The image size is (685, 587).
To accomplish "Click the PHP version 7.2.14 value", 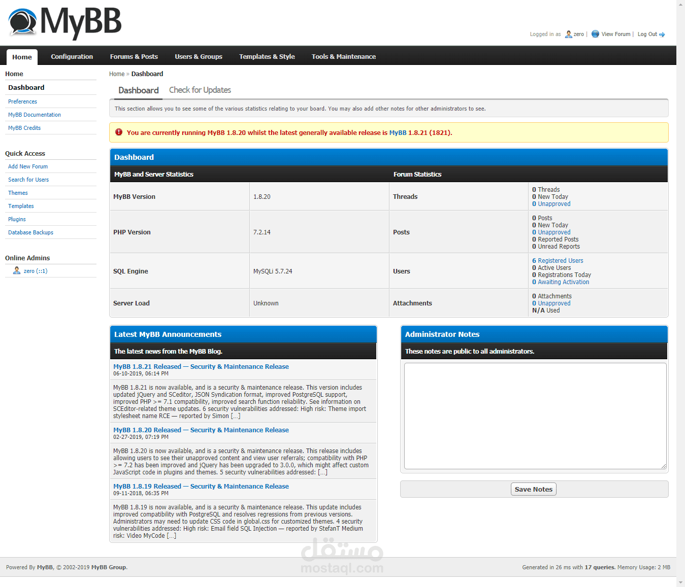I will pos(262,232).
